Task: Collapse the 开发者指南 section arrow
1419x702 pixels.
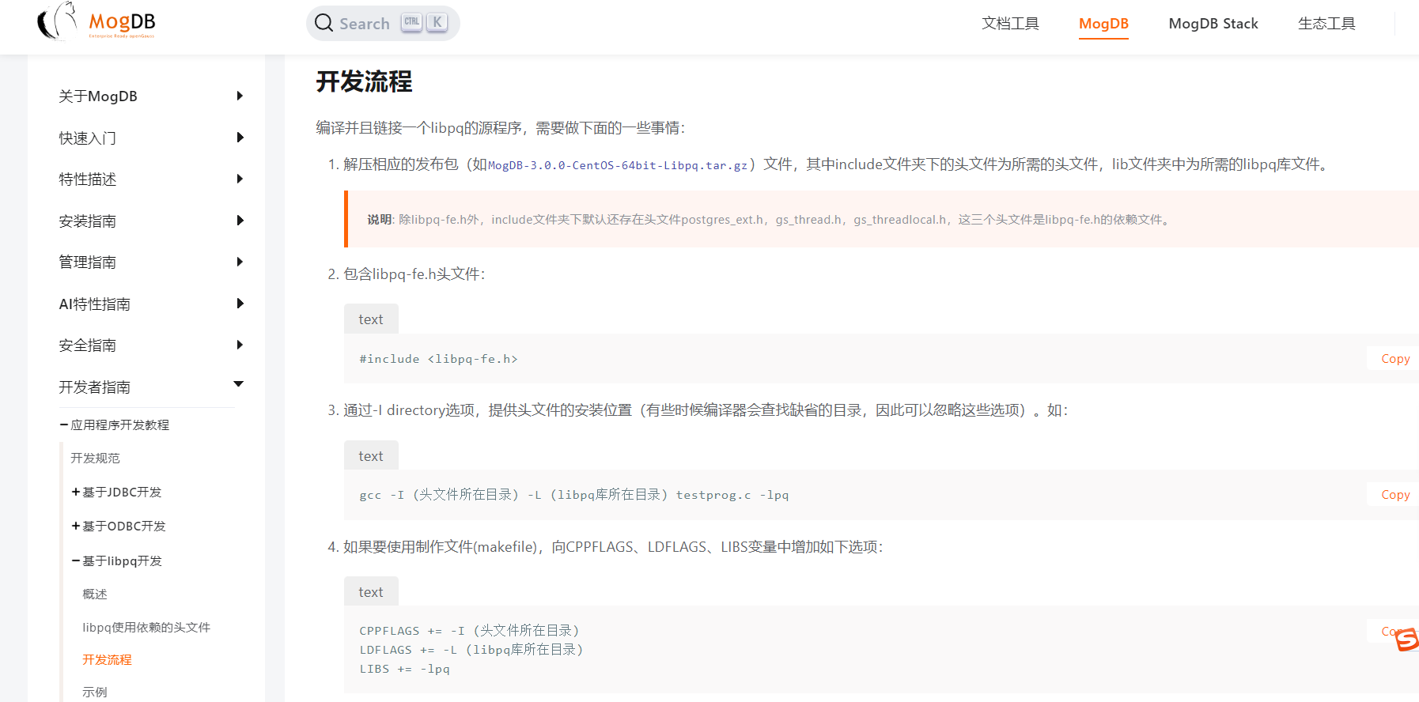Action: pos(239,384)
